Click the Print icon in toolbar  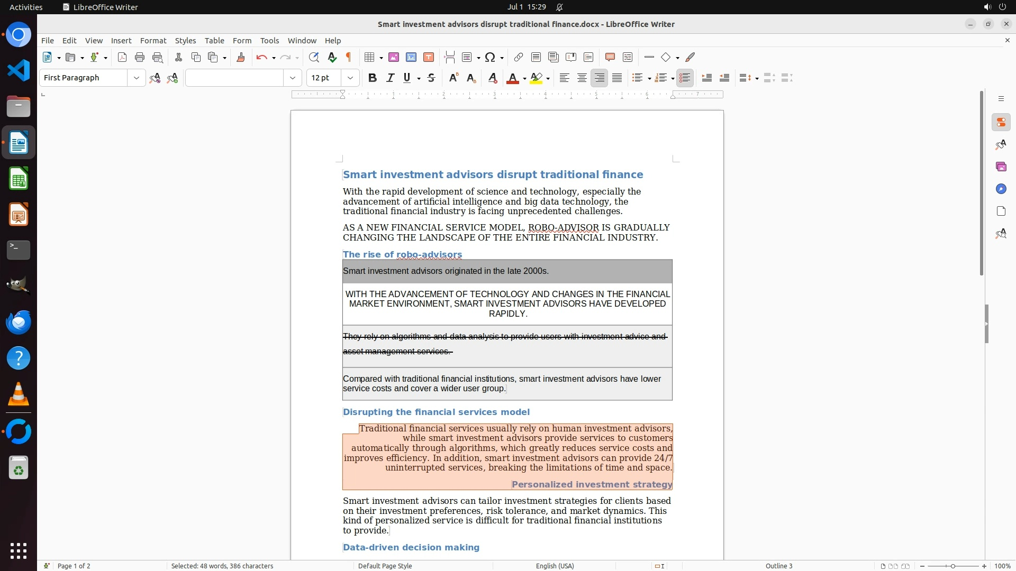click(x=140, y=58)
